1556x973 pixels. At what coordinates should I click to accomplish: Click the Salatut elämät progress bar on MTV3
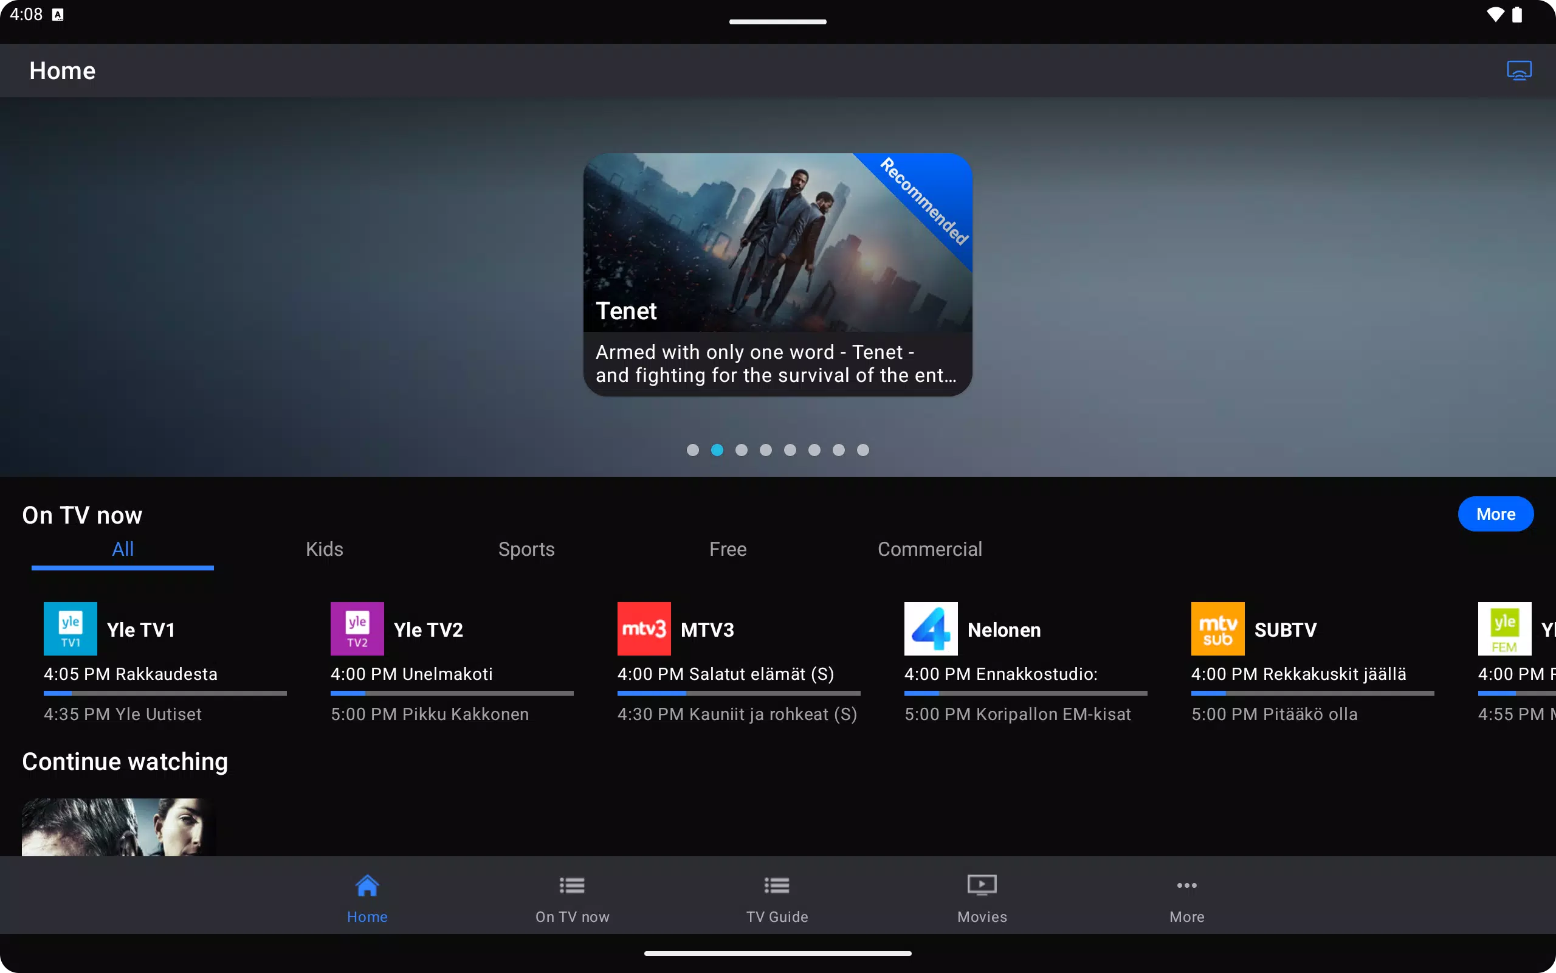pyautogui.click(x=738, y=693)
